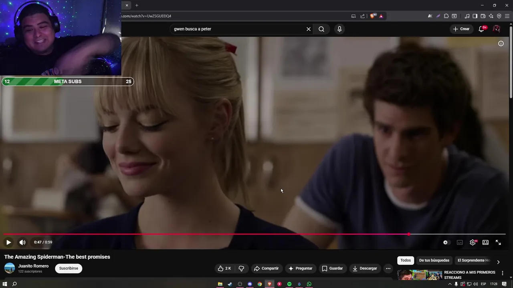Enter fullscreen mode in the player
The image size is (513, 288).
point(498,242)
